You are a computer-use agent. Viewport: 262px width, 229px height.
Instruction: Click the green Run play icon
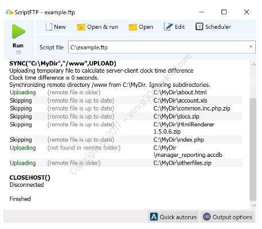[19, 32]
